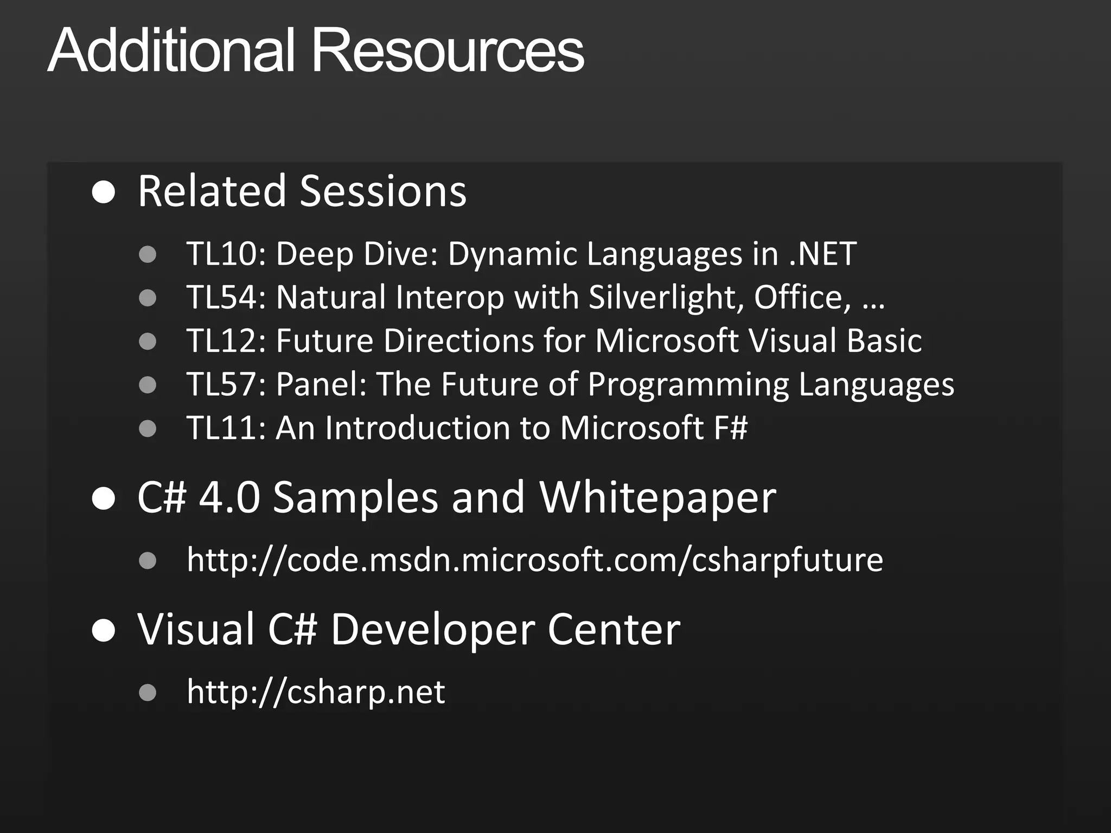Click the gray bullet next to TL12
1111x833 pixels.
pos(148,341)
